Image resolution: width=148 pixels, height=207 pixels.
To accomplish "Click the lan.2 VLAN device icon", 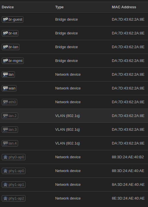I will [5, 116].
